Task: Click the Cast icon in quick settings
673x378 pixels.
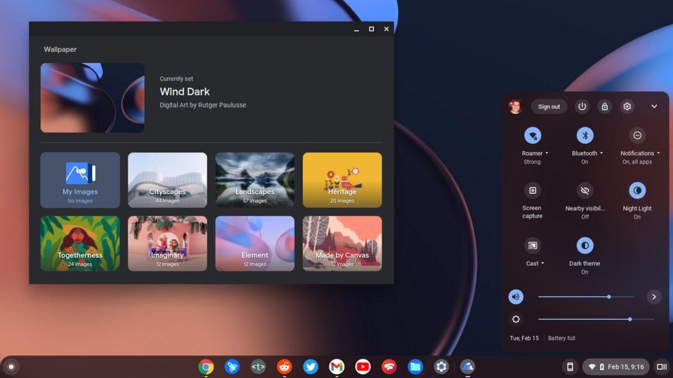Action: (x=532, y=245)
